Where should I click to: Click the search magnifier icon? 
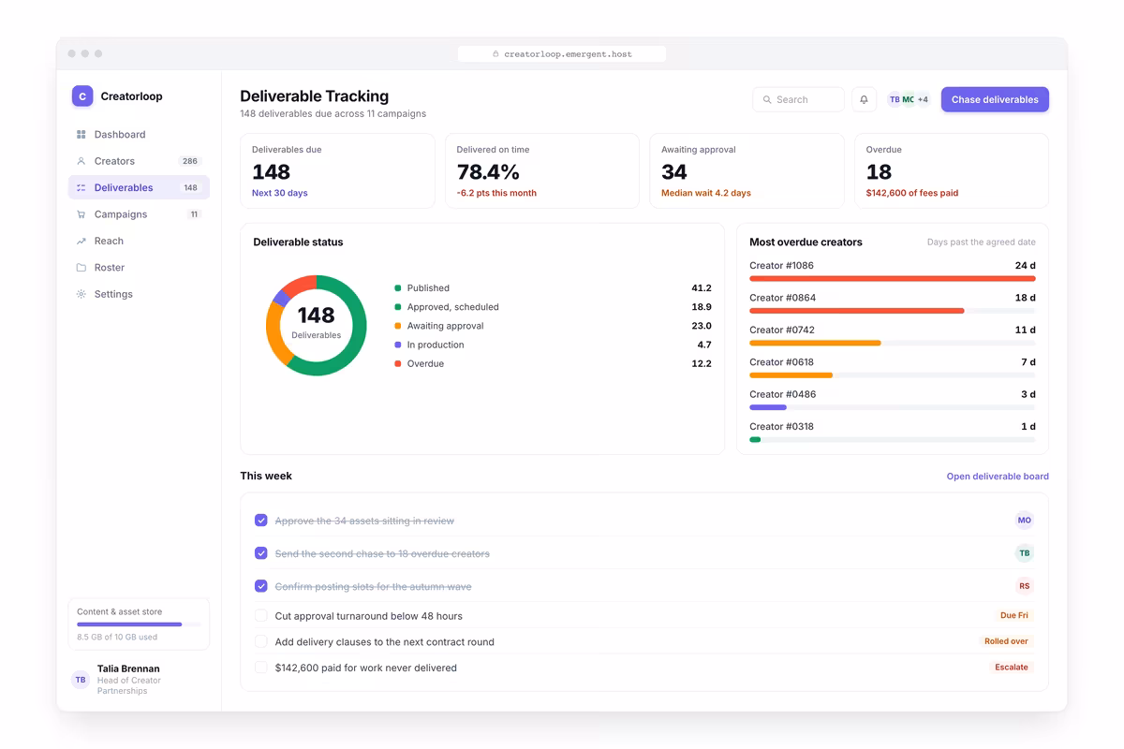pos(767,99)
